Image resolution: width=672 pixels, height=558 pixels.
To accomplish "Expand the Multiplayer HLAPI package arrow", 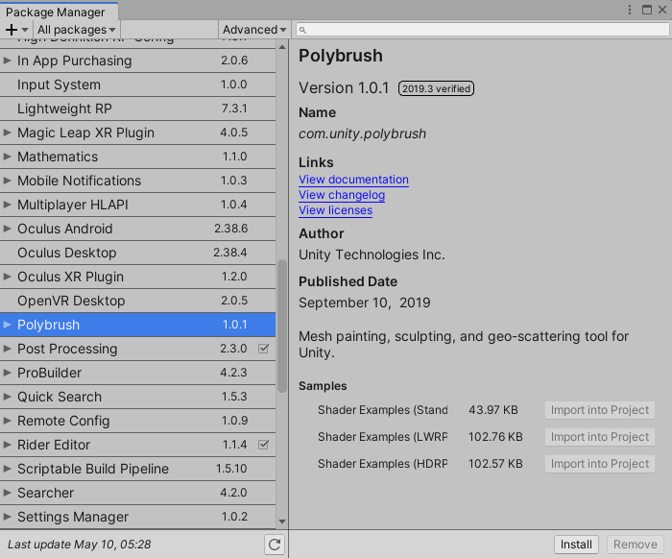I will click(7, 205).
